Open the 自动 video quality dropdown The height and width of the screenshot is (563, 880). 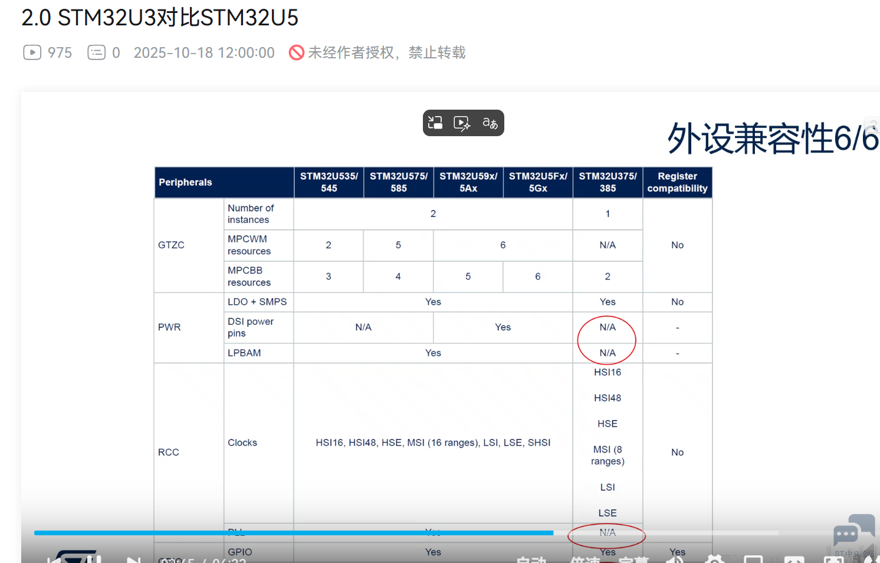[531, 559]
